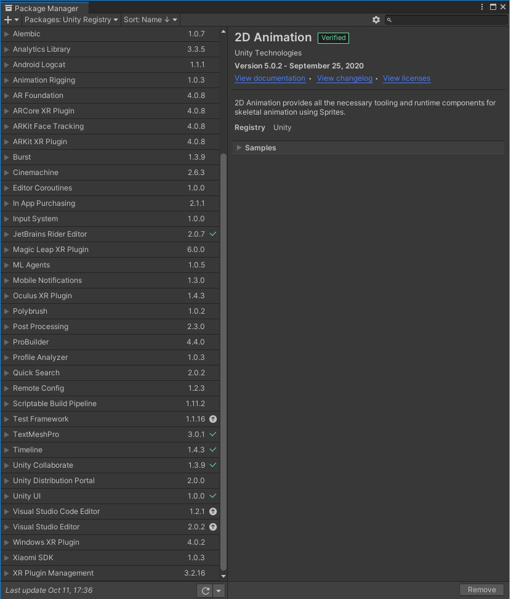This screenshot has width=511, height=599.
Task: Click the search magnifier icon
Action: [x=388, y=20]
